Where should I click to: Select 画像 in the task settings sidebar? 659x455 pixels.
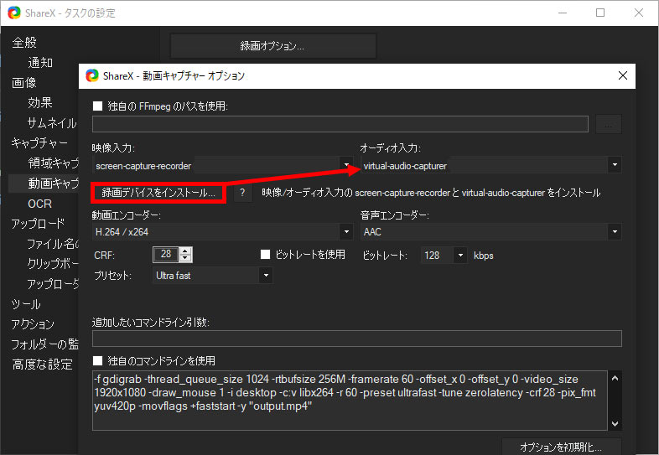coord(24,82)
